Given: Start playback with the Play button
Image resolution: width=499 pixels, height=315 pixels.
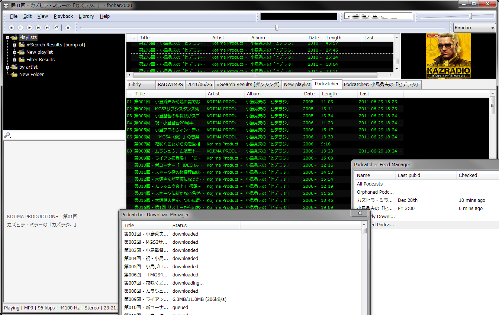Looking at the screenshot, I should (x=29, y=27).
